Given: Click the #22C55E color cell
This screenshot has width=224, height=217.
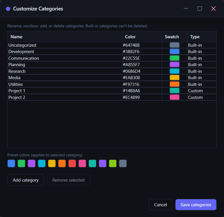Looking at the screenshot, I should [x=142, y=58].
